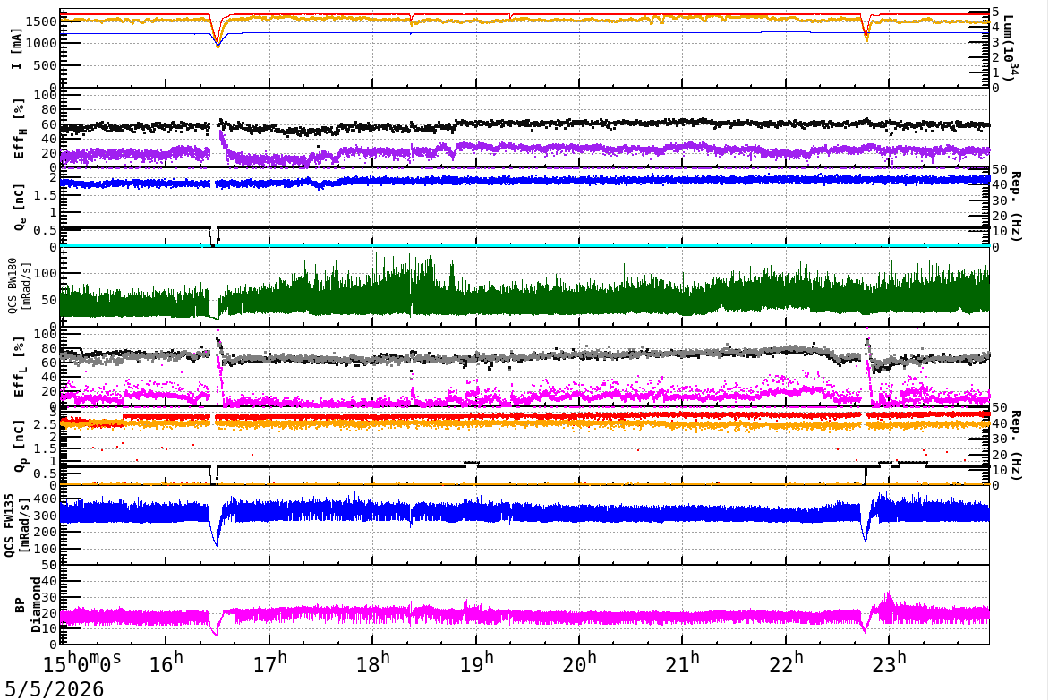Pick the 19h time axis label

[x=477, y=664]
